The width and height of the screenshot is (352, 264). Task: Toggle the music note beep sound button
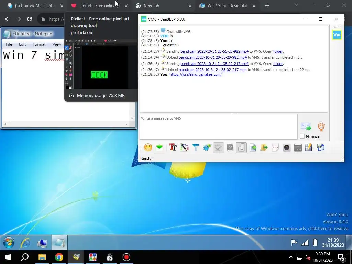click(x=241, y=147)
